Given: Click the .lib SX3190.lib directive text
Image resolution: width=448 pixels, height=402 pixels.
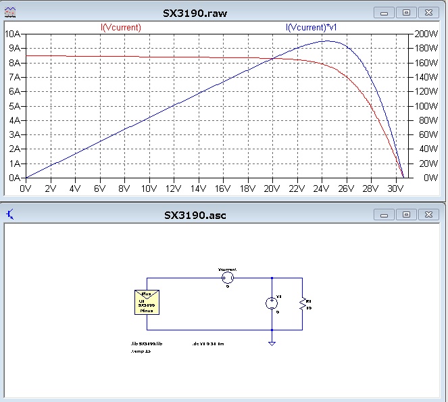Looking at the screenshot, I should pyautogui.click(x=146, y=344).
